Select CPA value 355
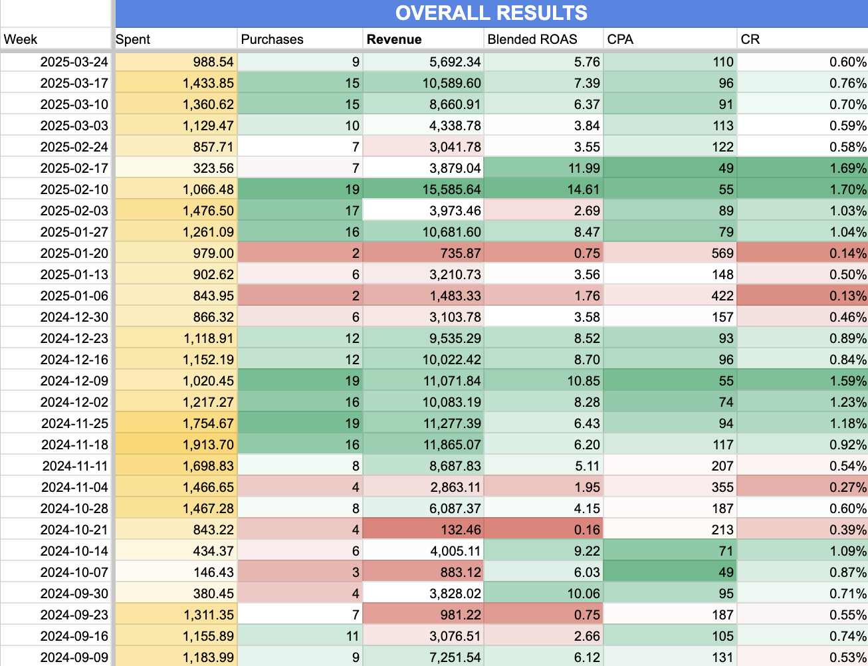This screenshot has height=666, width=868. pos(671,487)
